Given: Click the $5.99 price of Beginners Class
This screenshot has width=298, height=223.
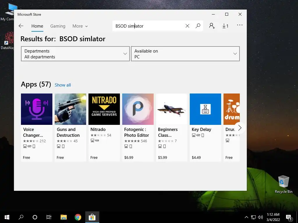Looking at the screenshot, I should 162,158.
